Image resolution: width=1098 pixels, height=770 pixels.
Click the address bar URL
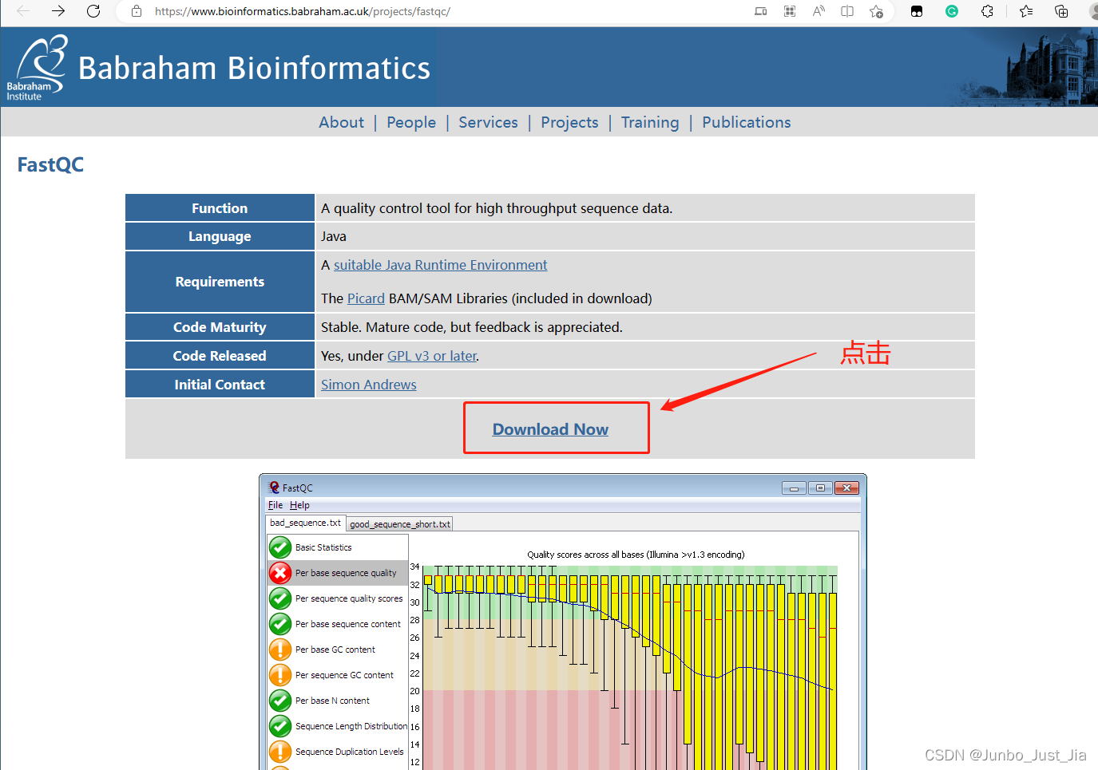click(x=303, y=11)
